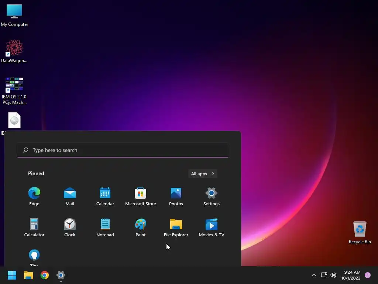Select the My Computer desktop icon
Viewport: 378px width, 284px height.
tap(14, 16)
